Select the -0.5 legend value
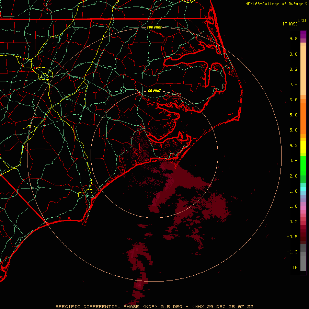 coord(292,237)
